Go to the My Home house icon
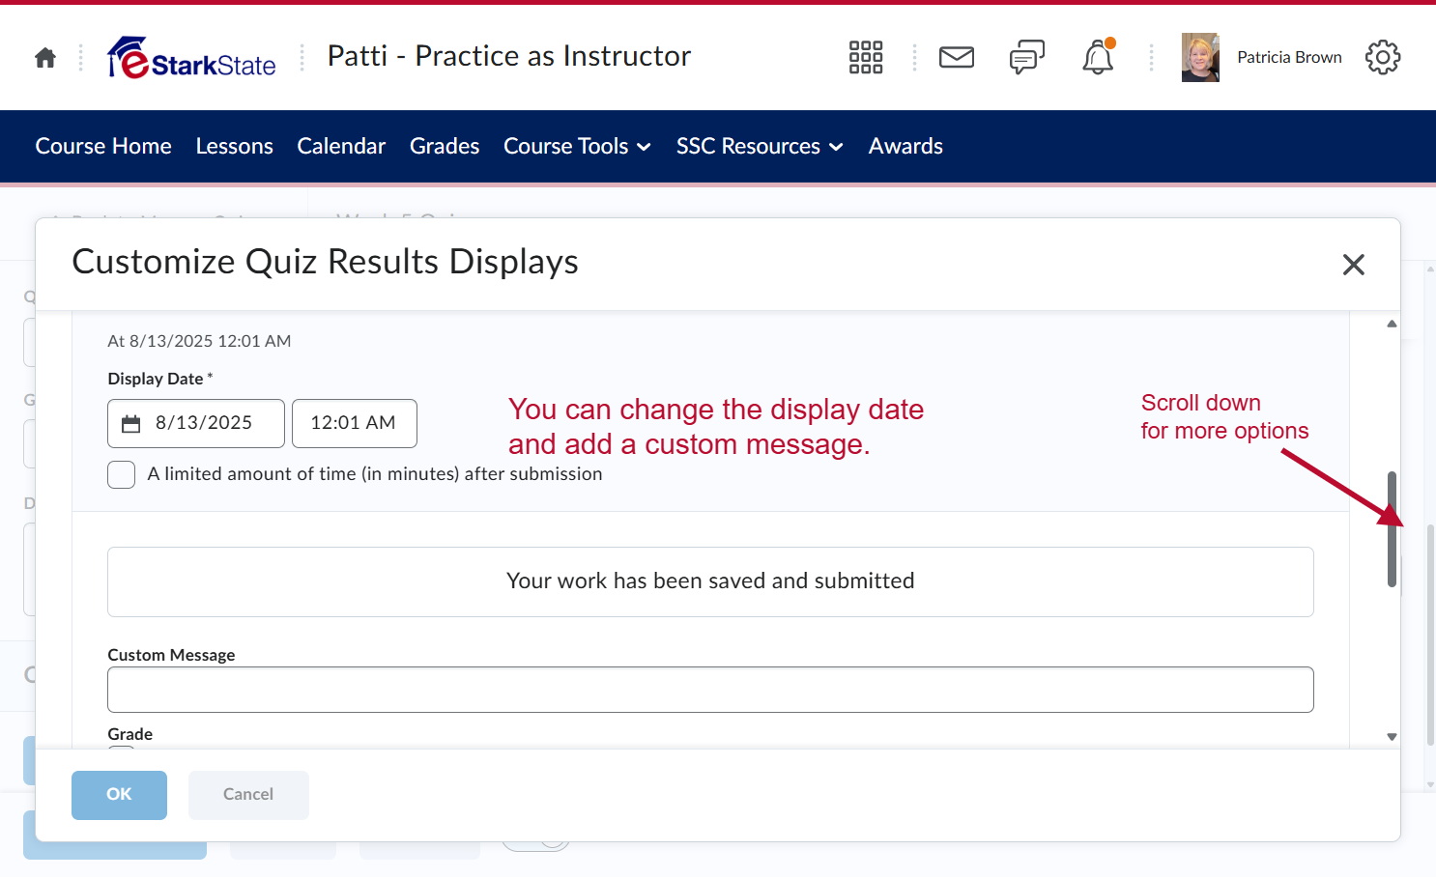This screenshot has height=878, width=1436. tap(45, 58)
